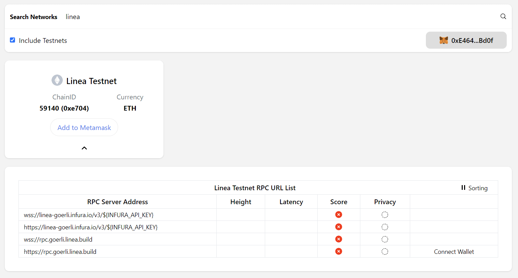Select the https://rpc.goerli.linea.build RPC address
518x278 pixels.
coord(60,251)
